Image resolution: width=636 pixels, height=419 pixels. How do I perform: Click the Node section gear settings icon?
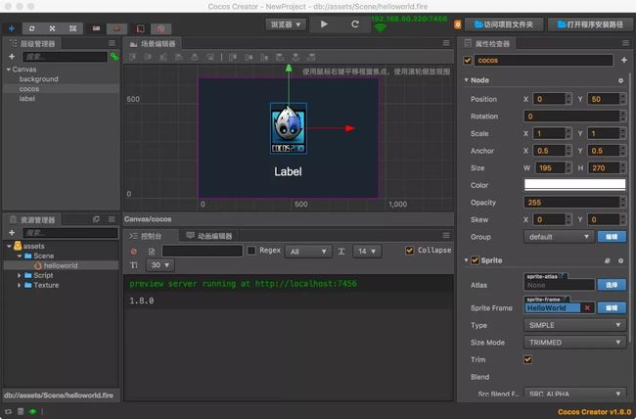click(x=620, y=80)
